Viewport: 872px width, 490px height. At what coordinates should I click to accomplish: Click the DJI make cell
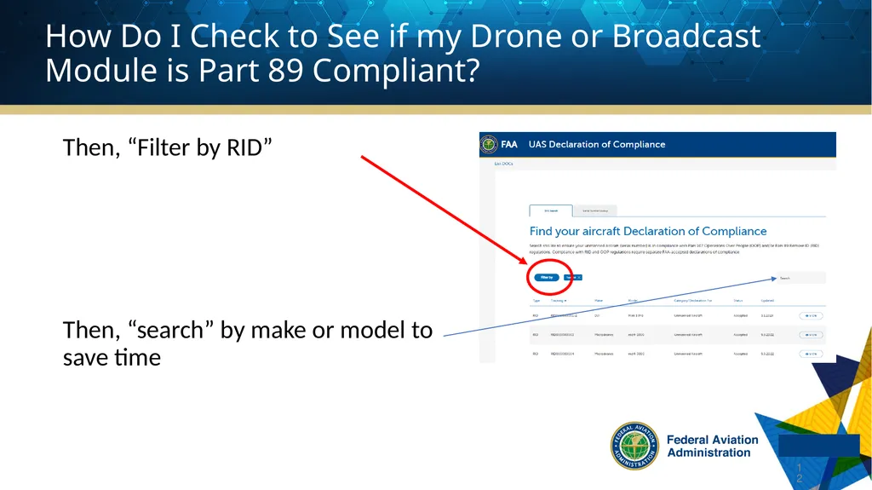tap(597, 315)
